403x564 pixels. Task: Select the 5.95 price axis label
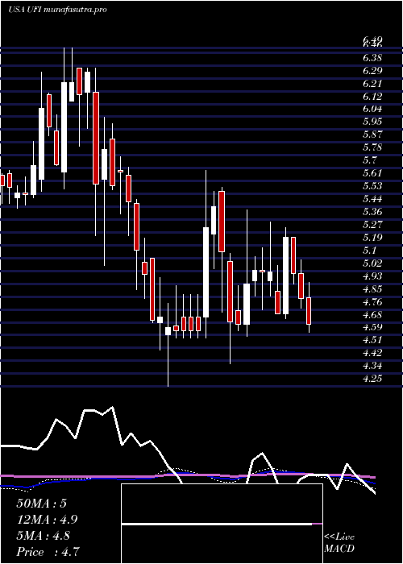(x=372, y=122)
